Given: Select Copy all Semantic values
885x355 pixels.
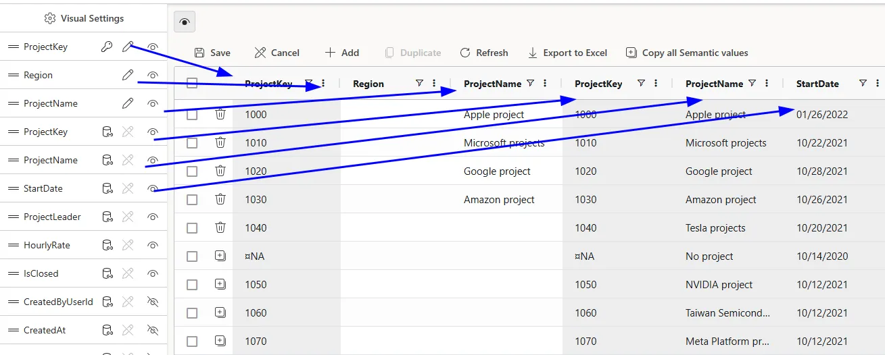Looking at the screenshot, I should coord(687,53).
